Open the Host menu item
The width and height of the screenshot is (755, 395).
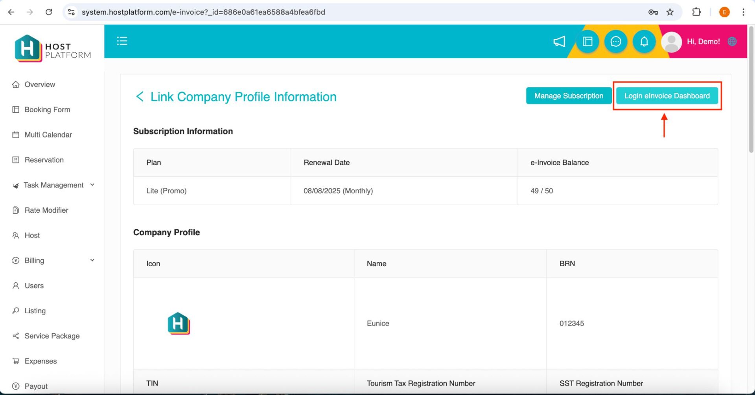coord(32,235)
